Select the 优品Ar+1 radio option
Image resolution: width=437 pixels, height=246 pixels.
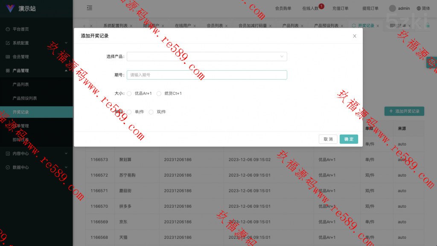(x=129, y=94)
